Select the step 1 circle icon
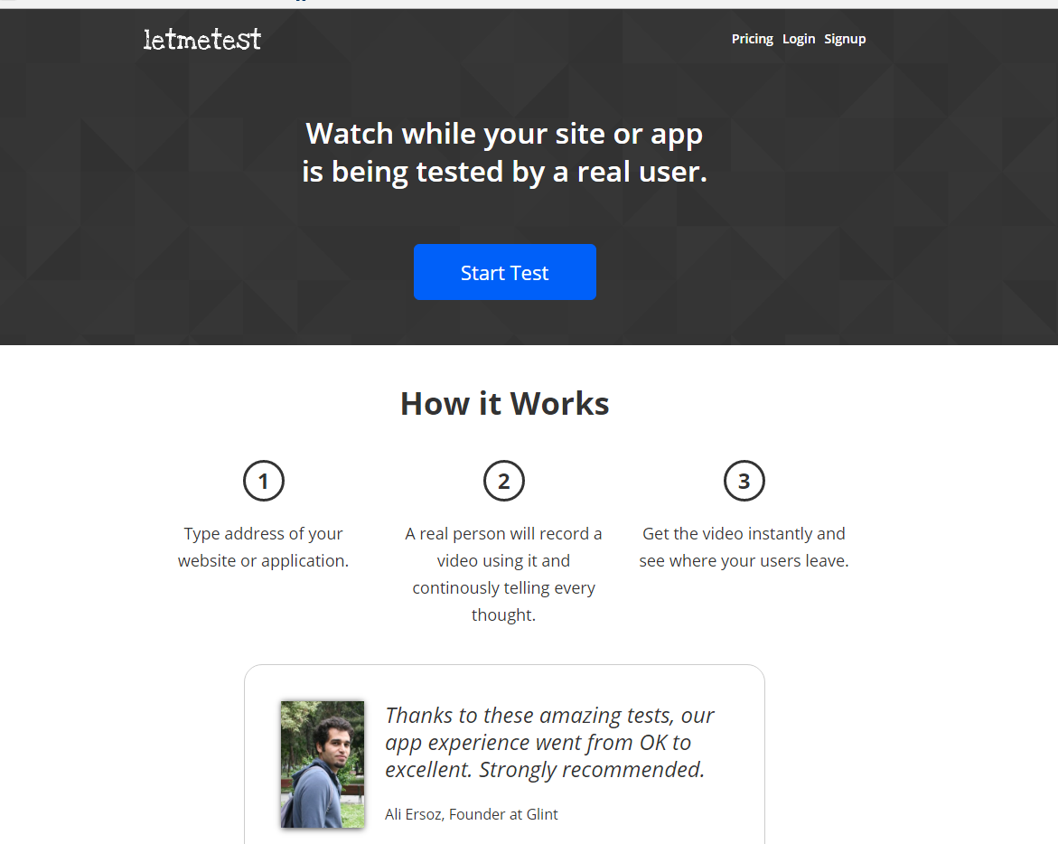Screen dimensions: 1058x844 [263, 481]
